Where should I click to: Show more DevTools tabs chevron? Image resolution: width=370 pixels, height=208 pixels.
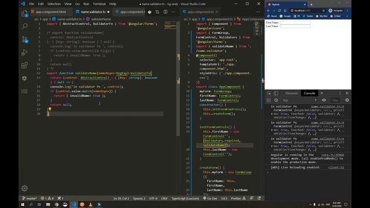(321, 94)
